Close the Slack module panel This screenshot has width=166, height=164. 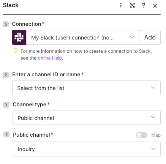pos(155,6)
